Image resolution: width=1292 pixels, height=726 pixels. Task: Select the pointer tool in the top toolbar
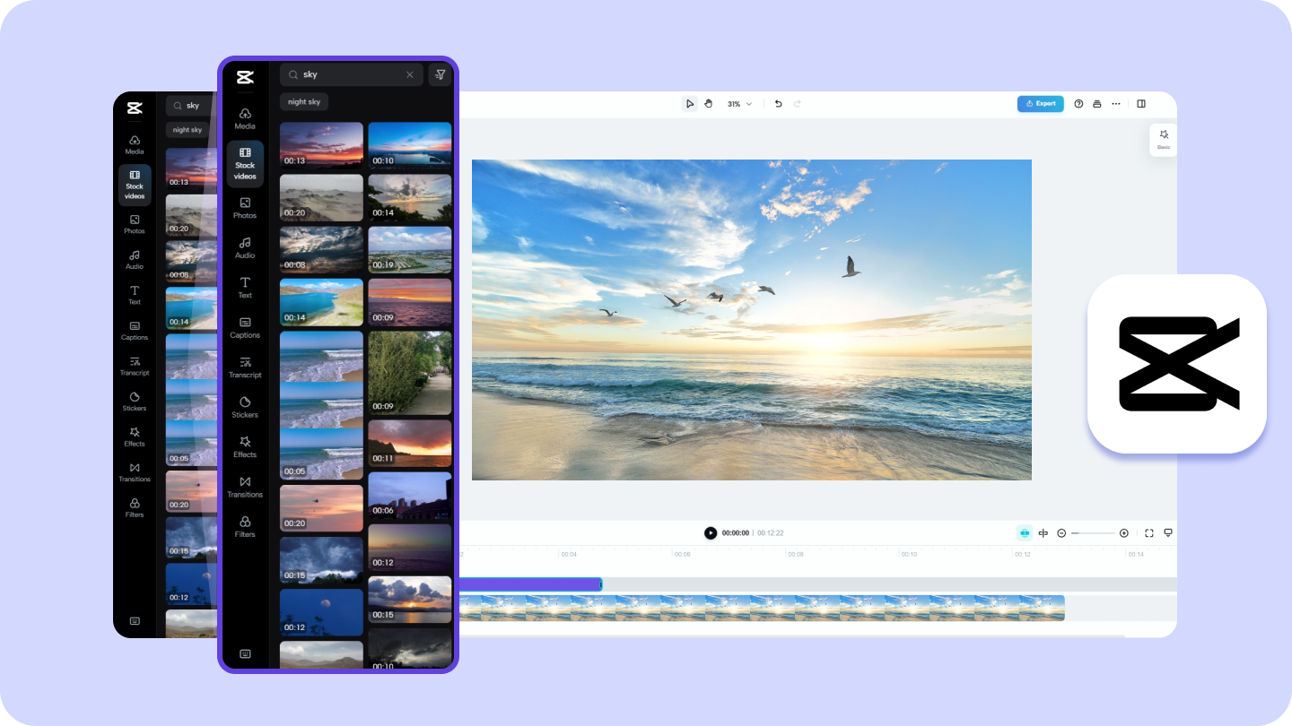click(x=690, y=104)
